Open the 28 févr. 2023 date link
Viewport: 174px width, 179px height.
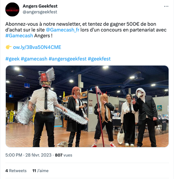point(38,155)
